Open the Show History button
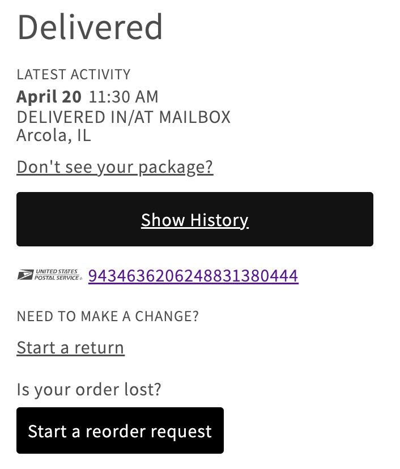400x469 pixels. pyautogui.click(x=194, y=220)
